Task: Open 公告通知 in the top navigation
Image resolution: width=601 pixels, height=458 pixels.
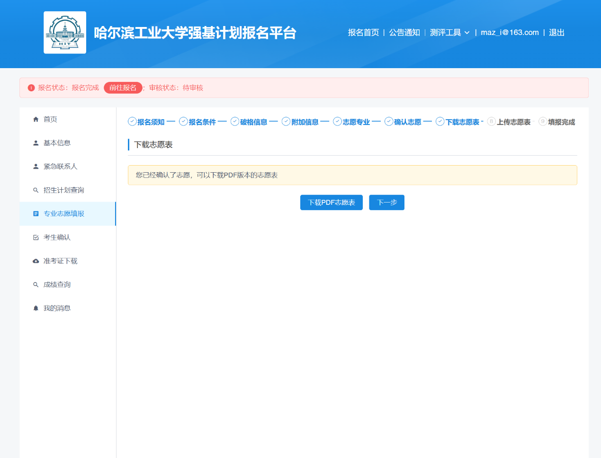Action: 404,33
